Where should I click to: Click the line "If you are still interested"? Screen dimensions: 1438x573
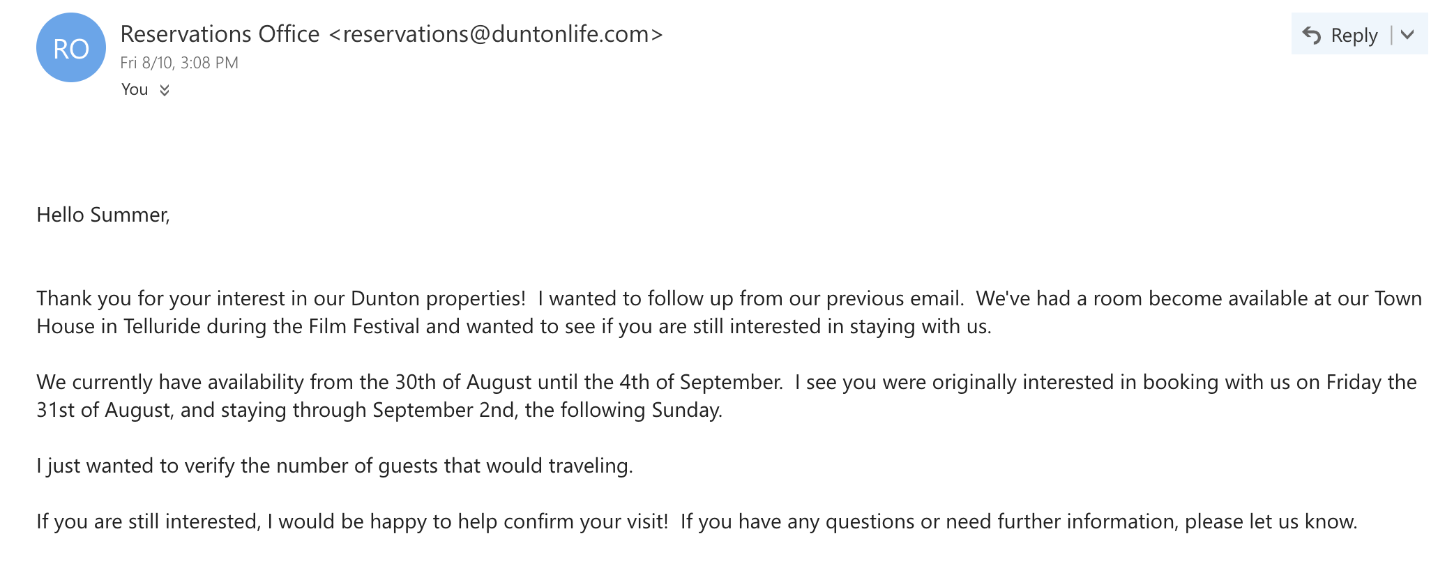(149, 521)
